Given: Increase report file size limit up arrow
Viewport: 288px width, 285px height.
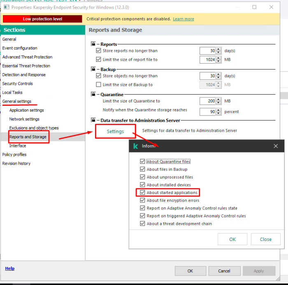Looking at the screenshot, I should [x=218, y=58].
